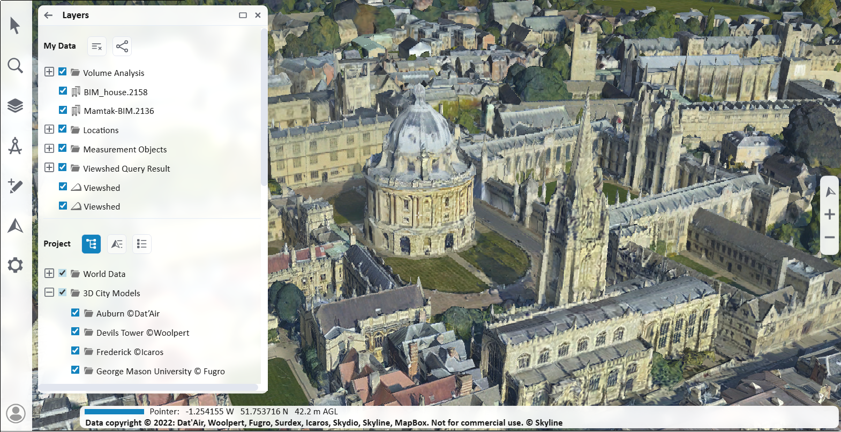Click the BIM_house.2158 building icon
This screenshot has width=841, height=432.
click(76, 91)
